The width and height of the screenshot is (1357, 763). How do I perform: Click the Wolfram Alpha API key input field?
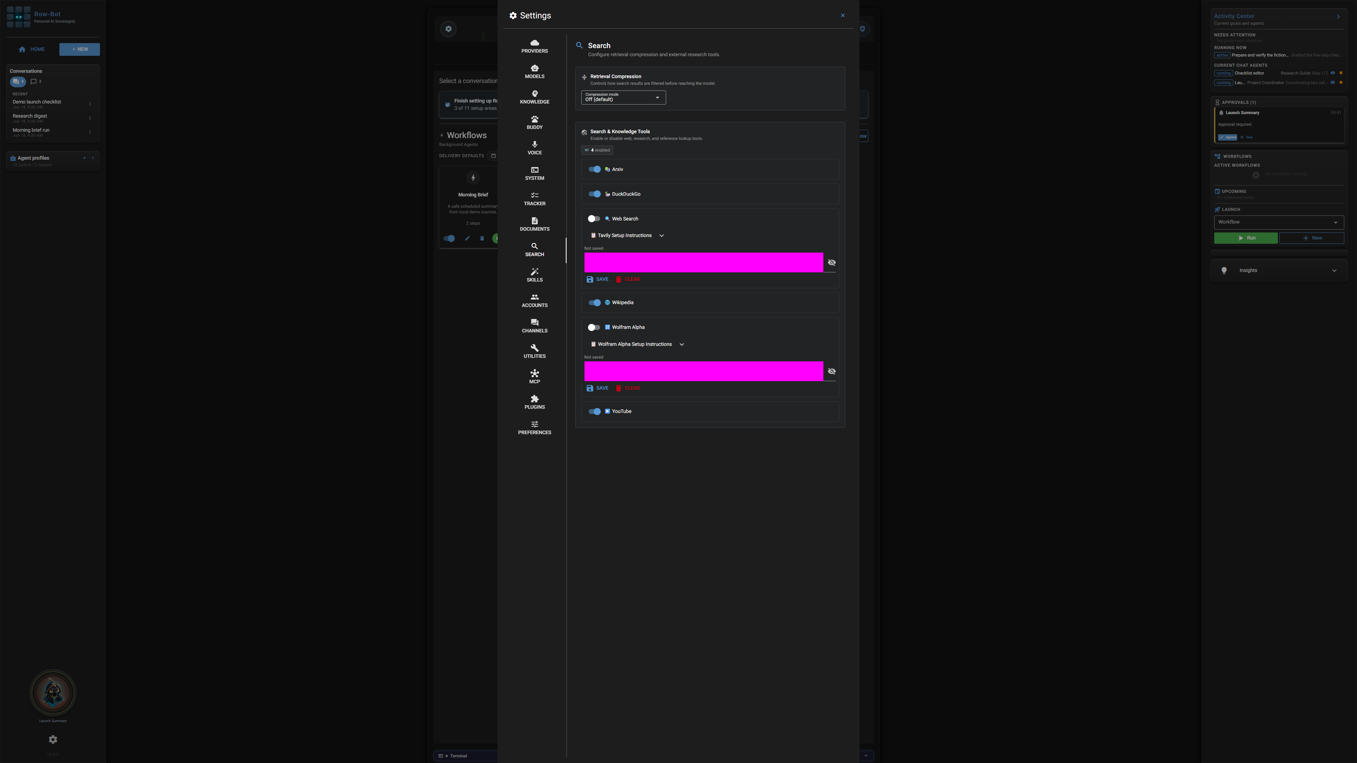click(703, 371)
